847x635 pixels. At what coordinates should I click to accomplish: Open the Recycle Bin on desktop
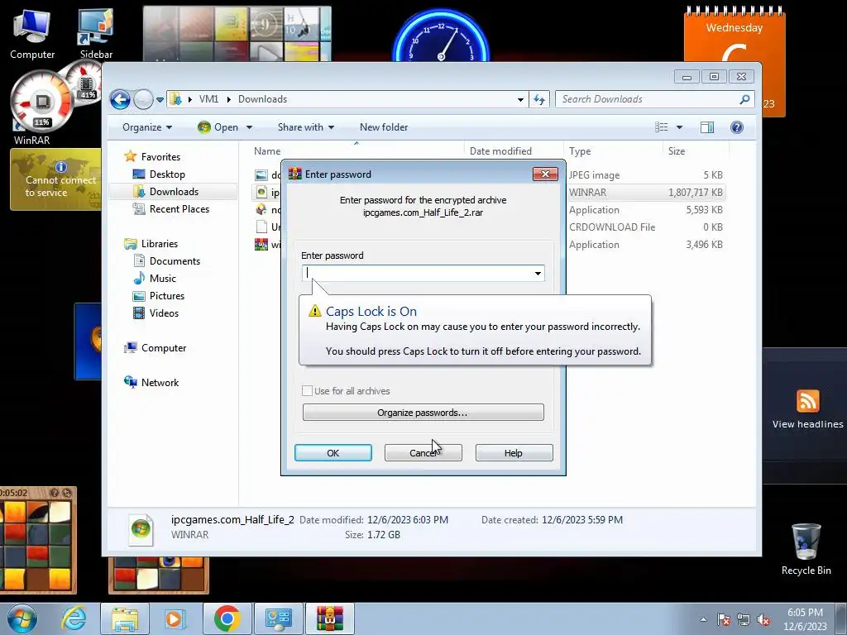(806, 549)
